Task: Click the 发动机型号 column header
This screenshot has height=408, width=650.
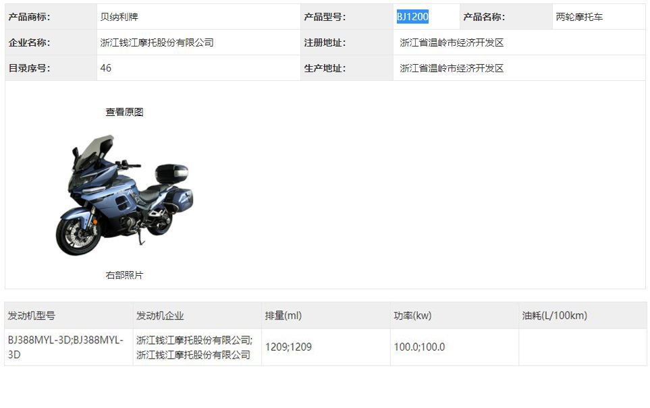Action: pos(32,316)
